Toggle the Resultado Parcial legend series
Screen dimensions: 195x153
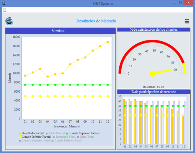tap(32, 133)
